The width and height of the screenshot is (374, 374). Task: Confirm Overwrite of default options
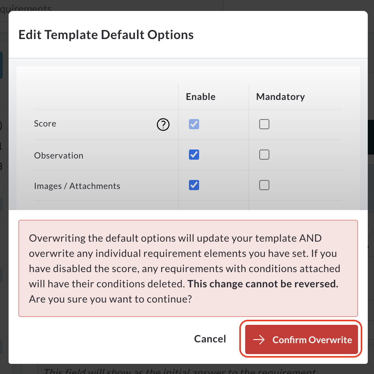[301, 339]
